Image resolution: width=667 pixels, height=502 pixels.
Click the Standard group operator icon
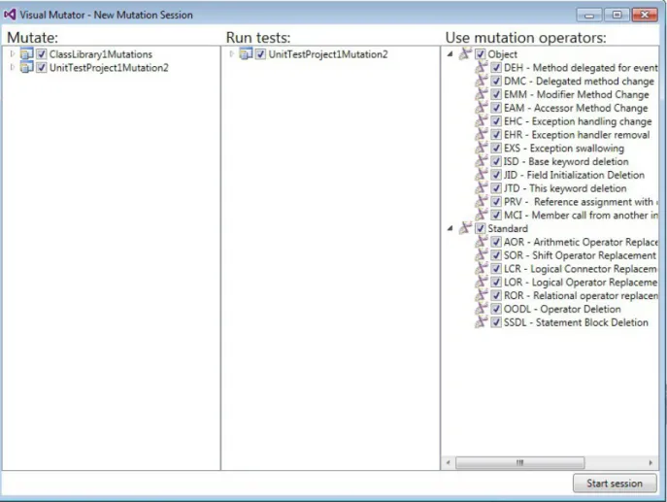pos(465,228)
